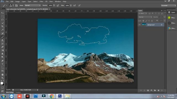Open foreground color picker
177x99 pixels.
coord(2,83)
